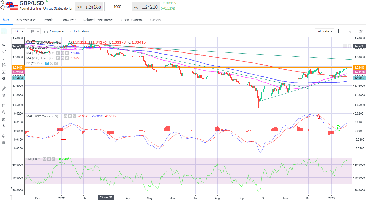
Task: Select the XABCD pattern tool
Action: pyautogui.click(x=4, y=65)
